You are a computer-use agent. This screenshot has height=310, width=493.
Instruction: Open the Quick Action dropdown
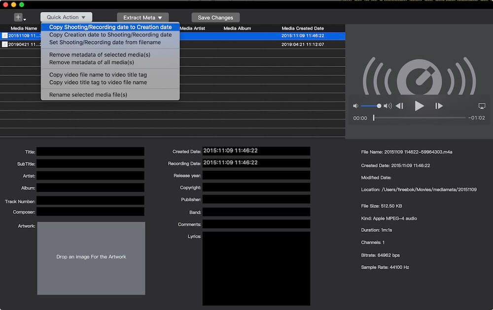click(x=67, y=17)
